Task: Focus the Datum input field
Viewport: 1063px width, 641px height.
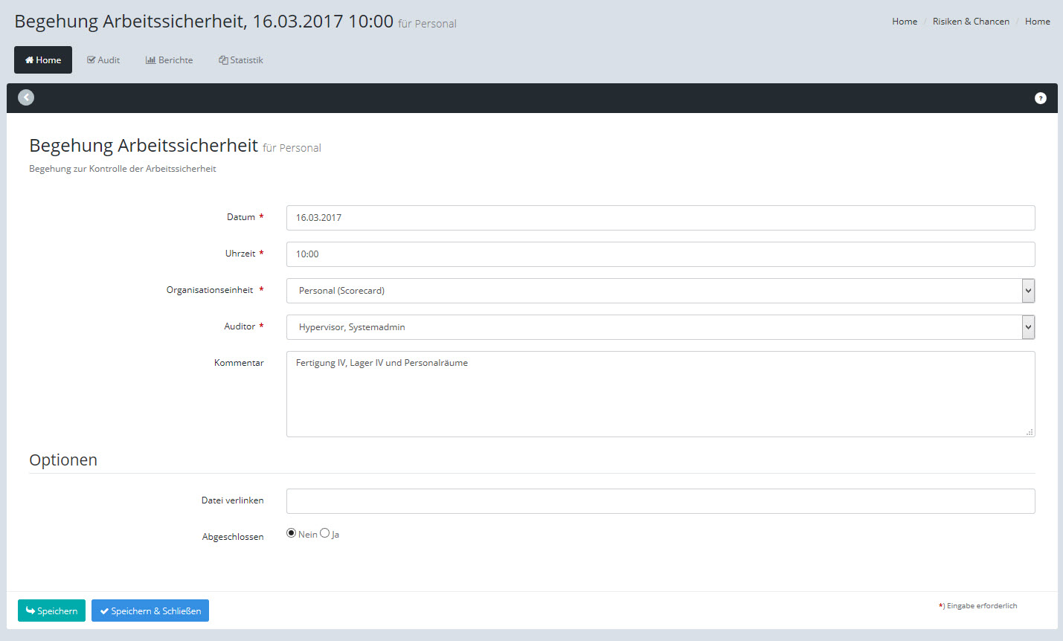Action: pyautogui.click(x=660, y=218)
